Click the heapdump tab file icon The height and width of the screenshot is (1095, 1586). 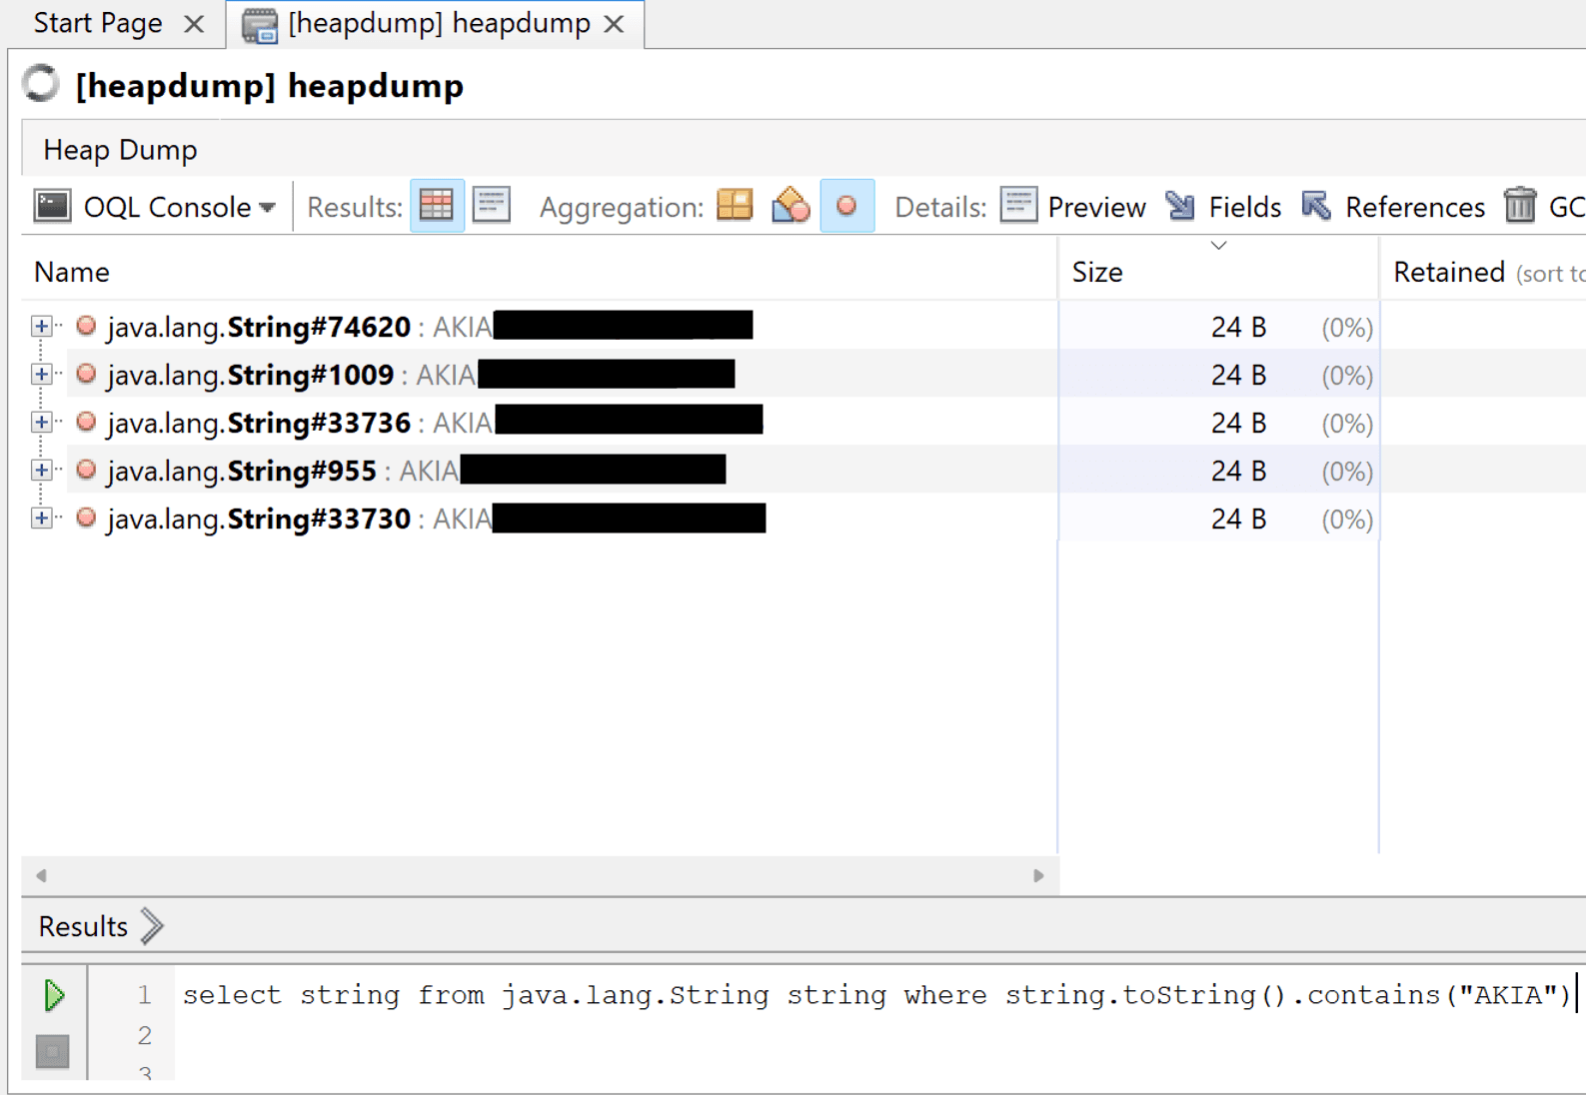pos(260,25)
